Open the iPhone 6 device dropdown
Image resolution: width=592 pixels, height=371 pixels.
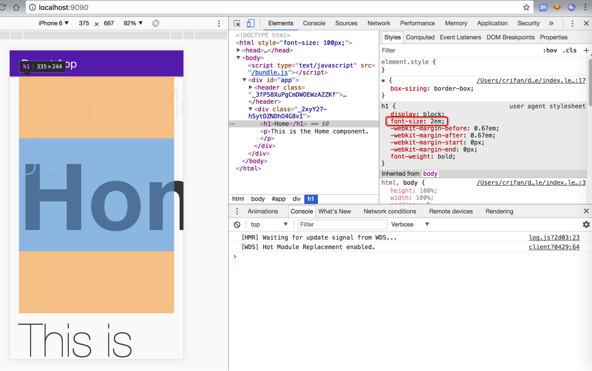(53, 23)
